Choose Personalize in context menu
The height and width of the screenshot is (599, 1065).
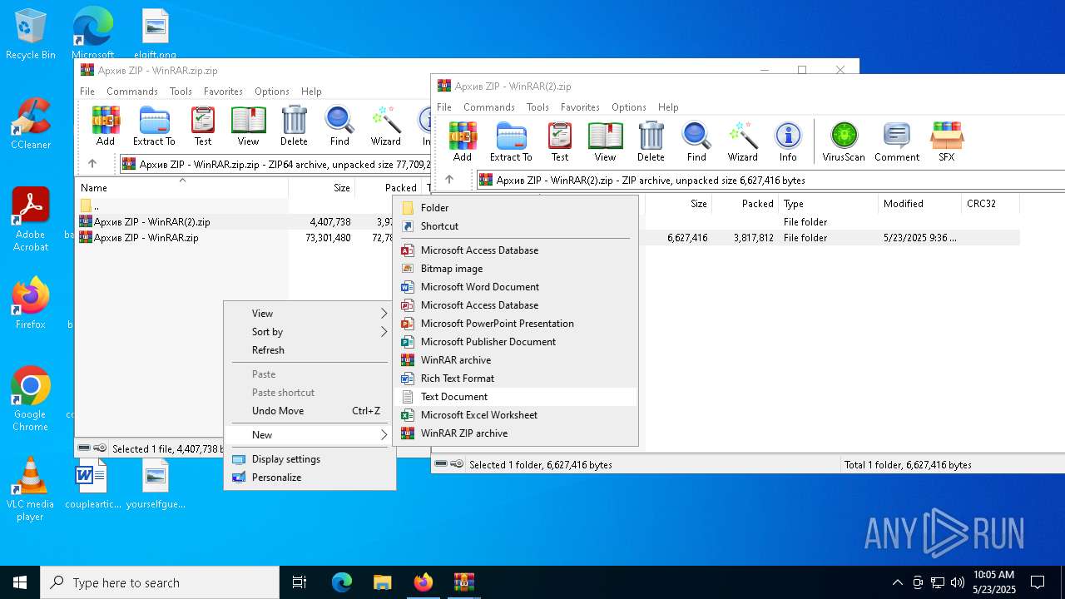coord(310,478)
